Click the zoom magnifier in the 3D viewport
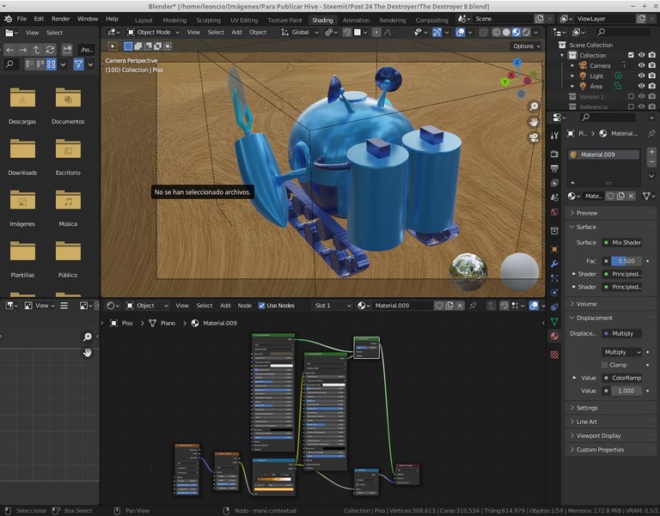This screenshot has height=516, width=660. point(534,106)
